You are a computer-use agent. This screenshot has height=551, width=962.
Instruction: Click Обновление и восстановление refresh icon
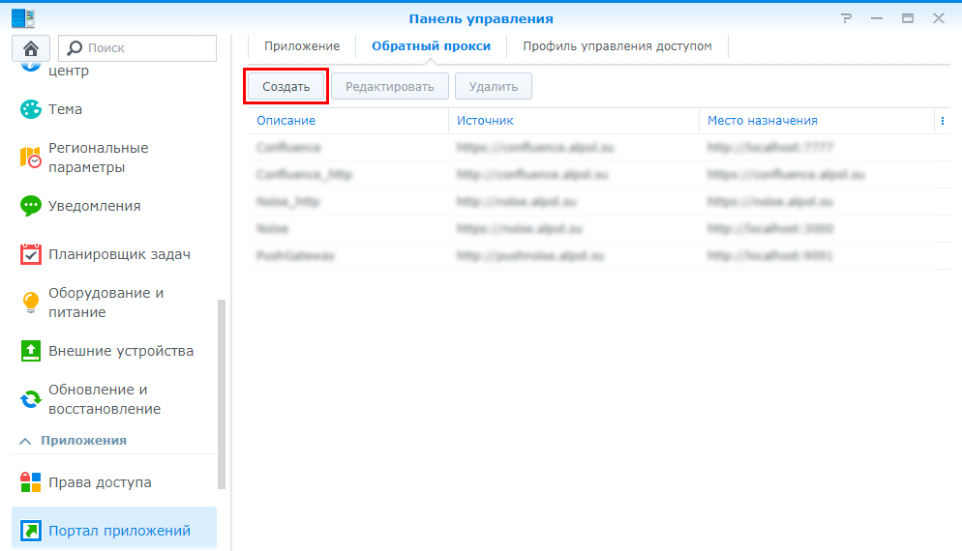pyautogui.click(x=31, y=399)
